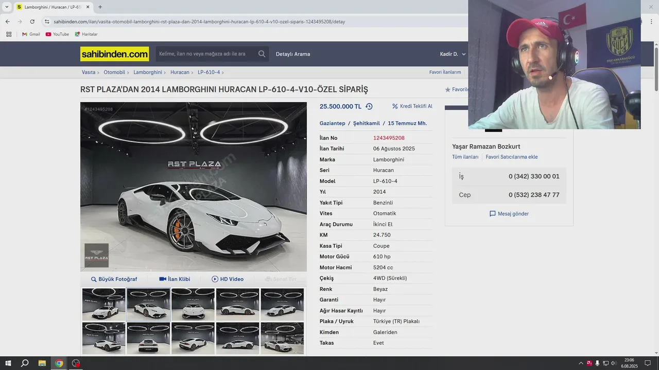659x370 pixels.
Task: Go to Lamborghini breadcrumb
Action: coord(148,72)
